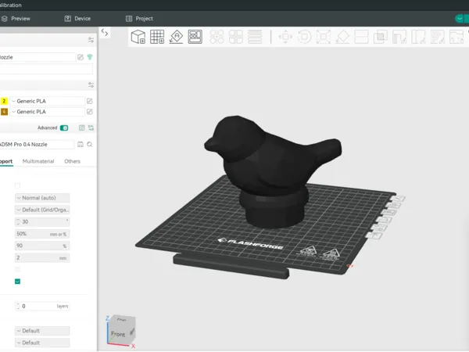
Task: Open filament section settings sliders icon
Action: pos(91,84)
